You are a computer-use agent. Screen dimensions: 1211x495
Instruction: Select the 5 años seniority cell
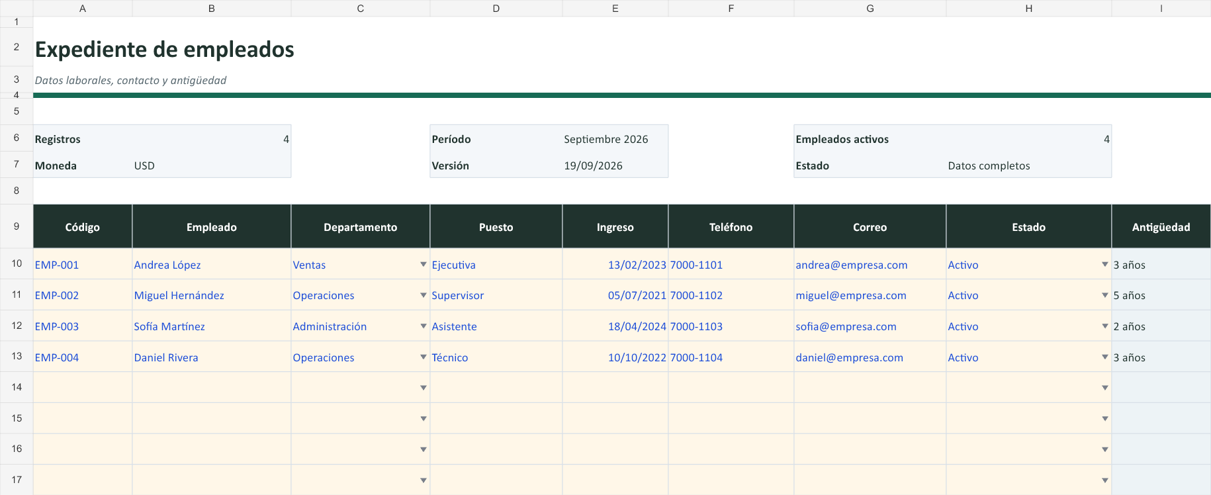(x=1161, y=295)
